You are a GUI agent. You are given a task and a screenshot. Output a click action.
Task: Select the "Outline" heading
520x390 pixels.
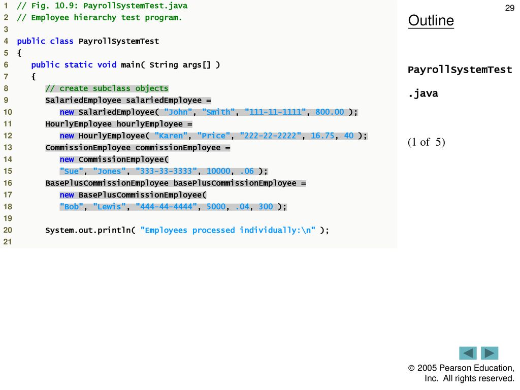pos(431,20)
